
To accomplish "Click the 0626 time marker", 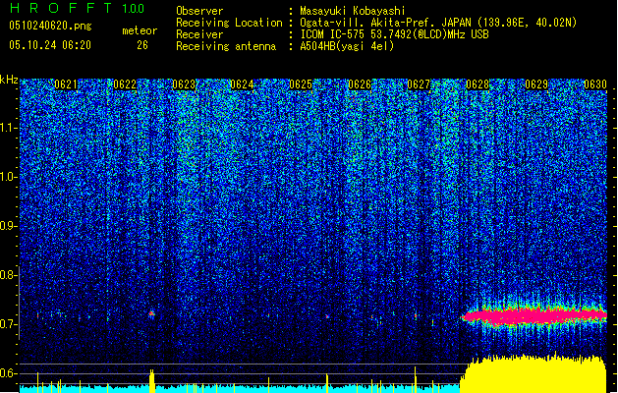I will coord(360,84).
